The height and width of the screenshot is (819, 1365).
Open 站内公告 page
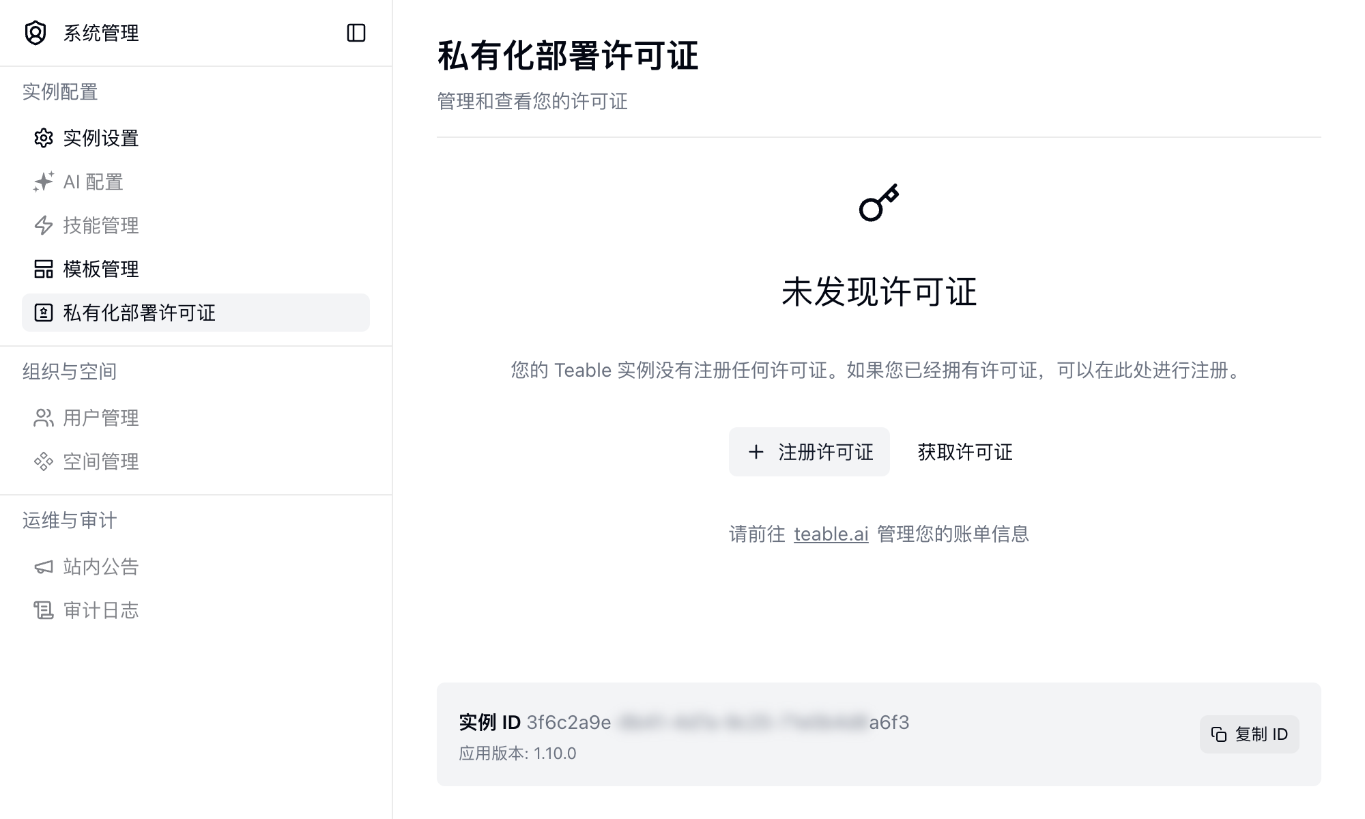(x=196, y=566)
